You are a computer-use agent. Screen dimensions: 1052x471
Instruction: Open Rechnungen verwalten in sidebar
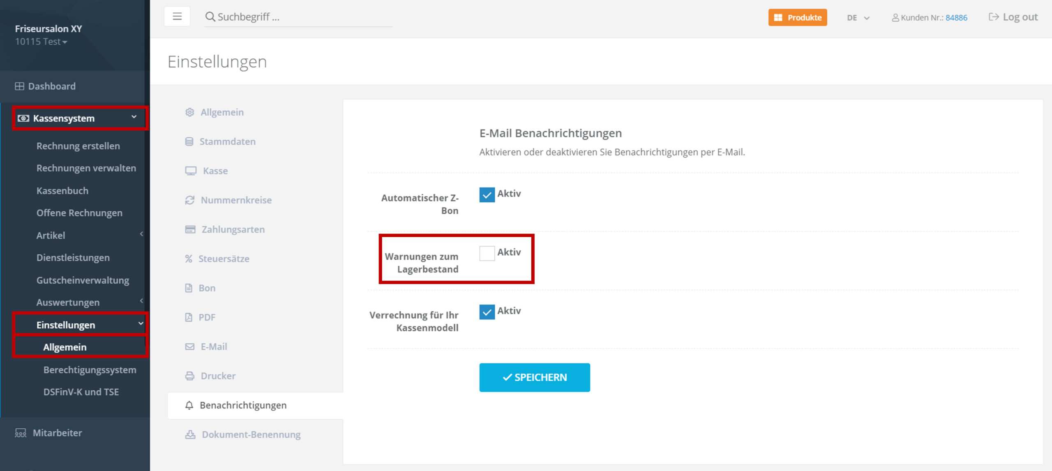tap(86, 168)
